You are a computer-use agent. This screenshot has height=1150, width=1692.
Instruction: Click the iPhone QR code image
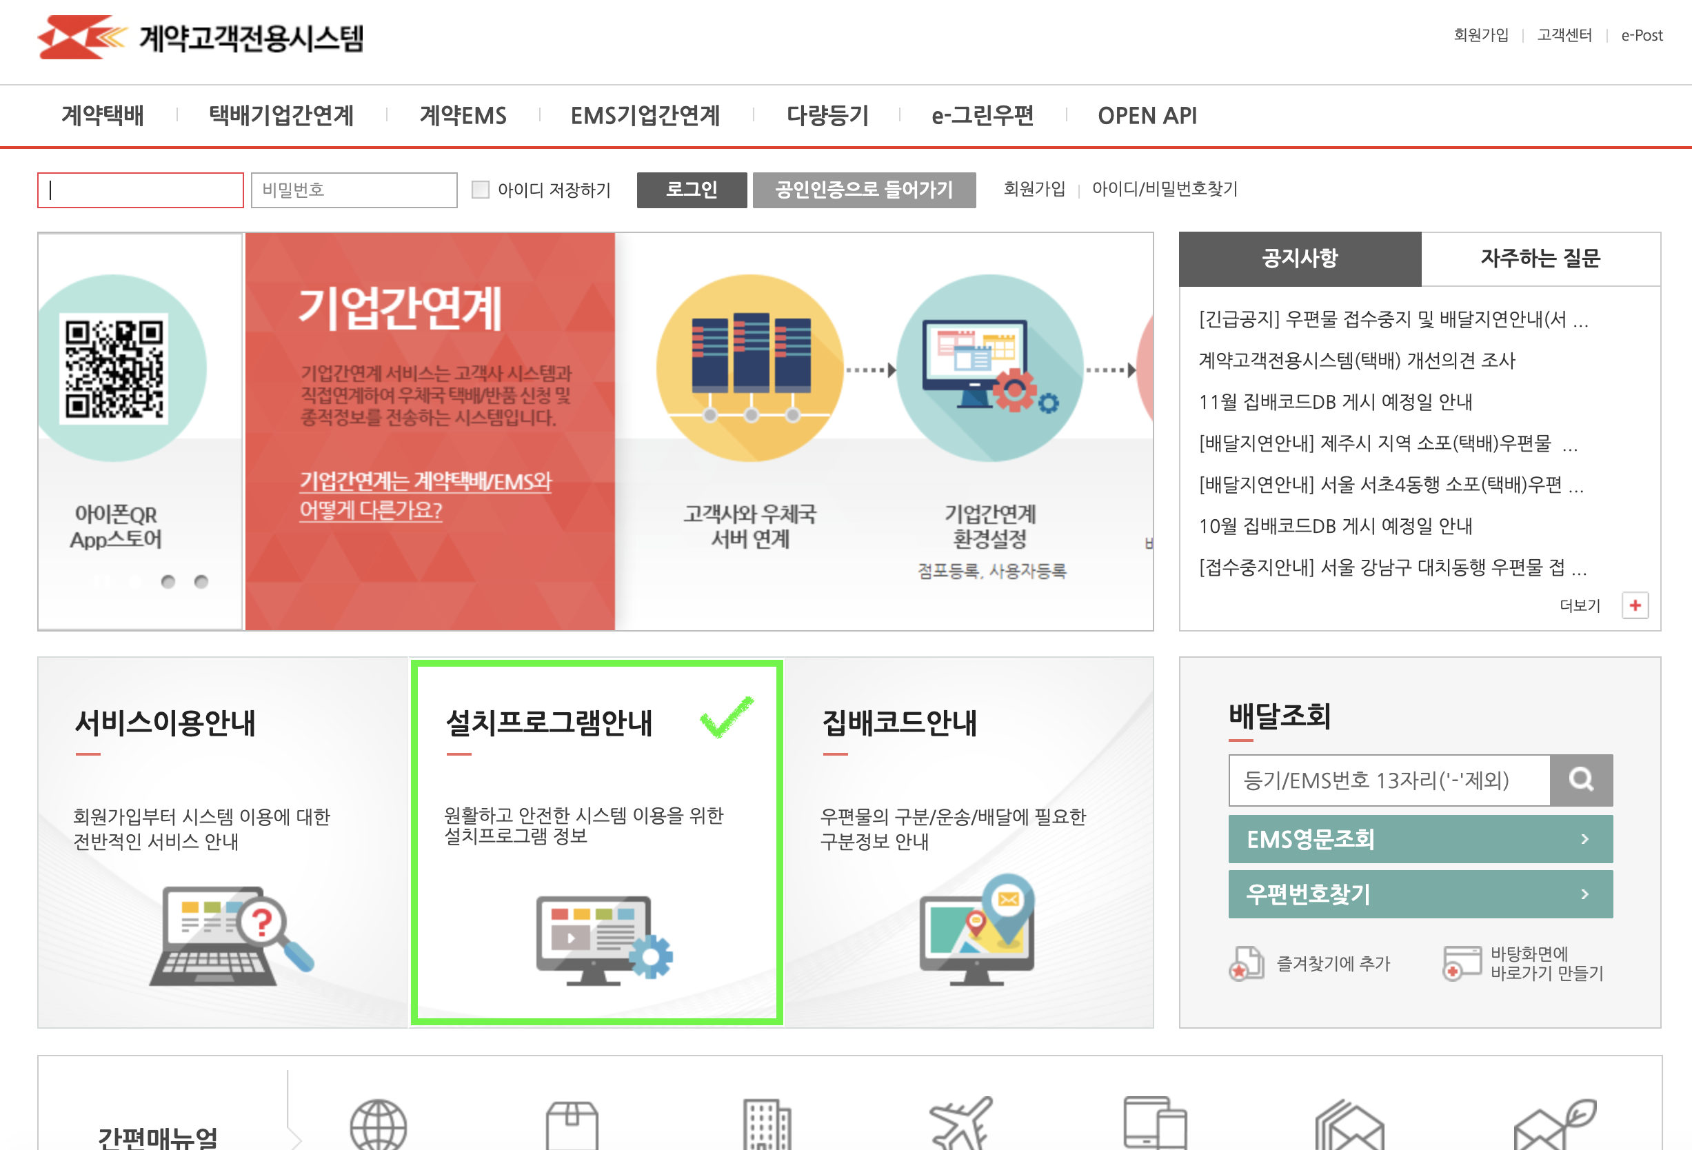pyautogui.click(x=114, y=368)
